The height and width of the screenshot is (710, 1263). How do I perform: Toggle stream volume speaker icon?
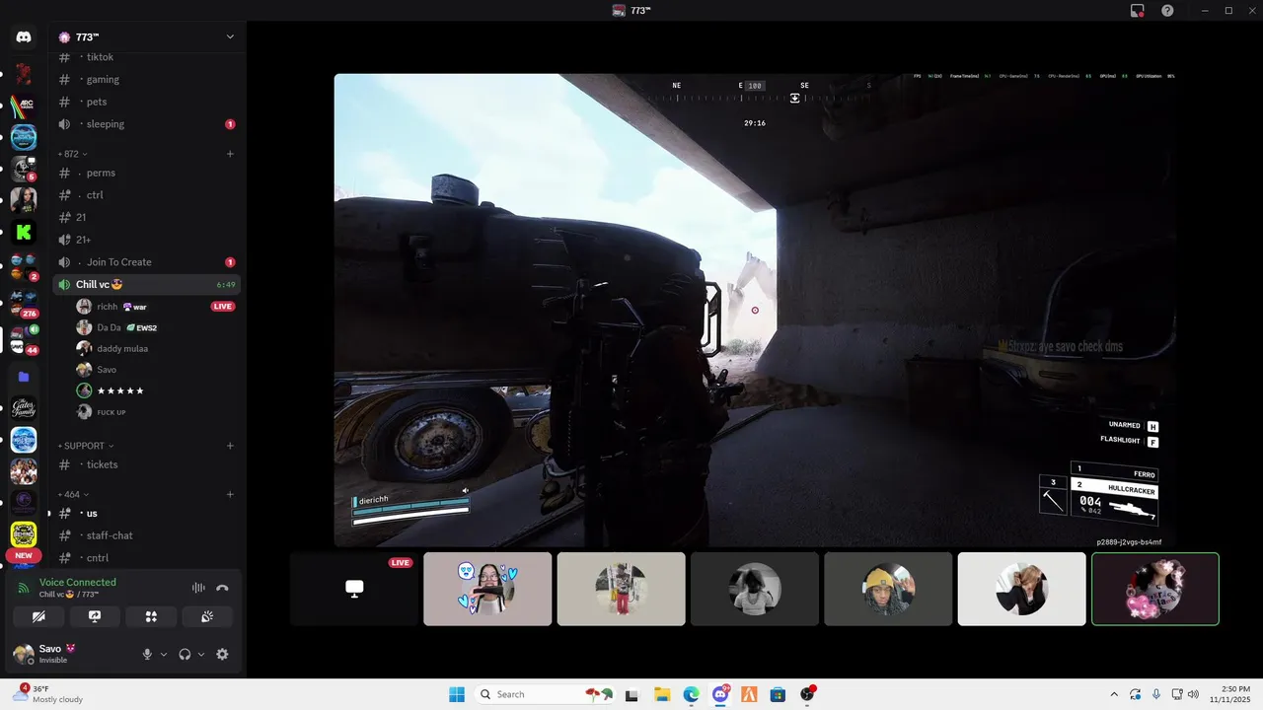click(466, 490)
